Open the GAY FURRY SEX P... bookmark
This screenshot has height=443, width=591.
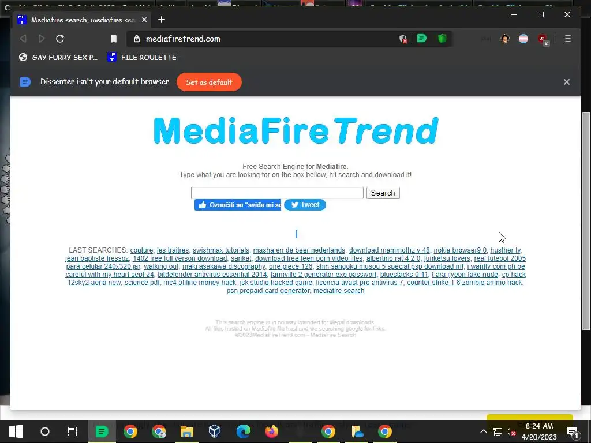[58, 57]
